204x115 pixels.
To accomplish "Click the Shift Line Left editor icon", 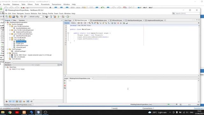I will click(x=112, y=23).
